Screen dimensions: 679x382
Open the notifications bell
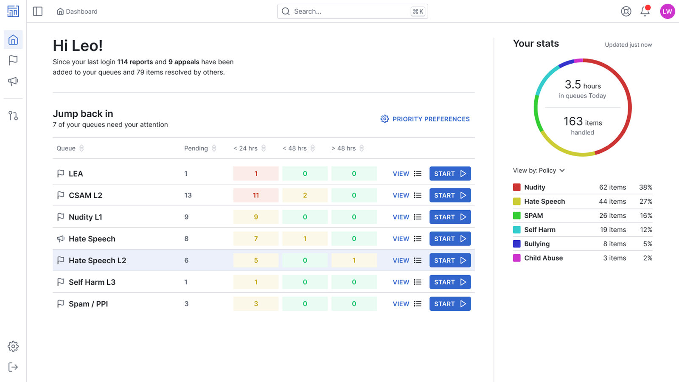(x=644, y=11)
